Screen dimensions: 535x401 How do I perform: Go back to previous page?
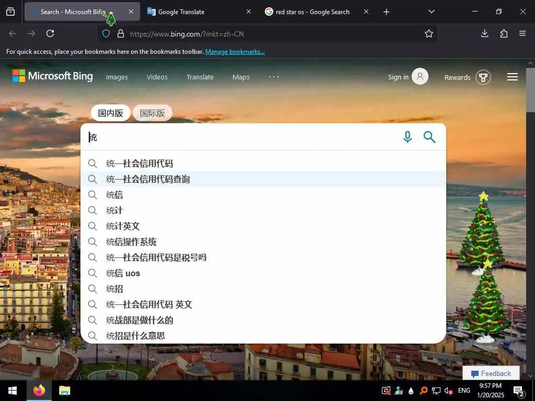tap(13, 33)
